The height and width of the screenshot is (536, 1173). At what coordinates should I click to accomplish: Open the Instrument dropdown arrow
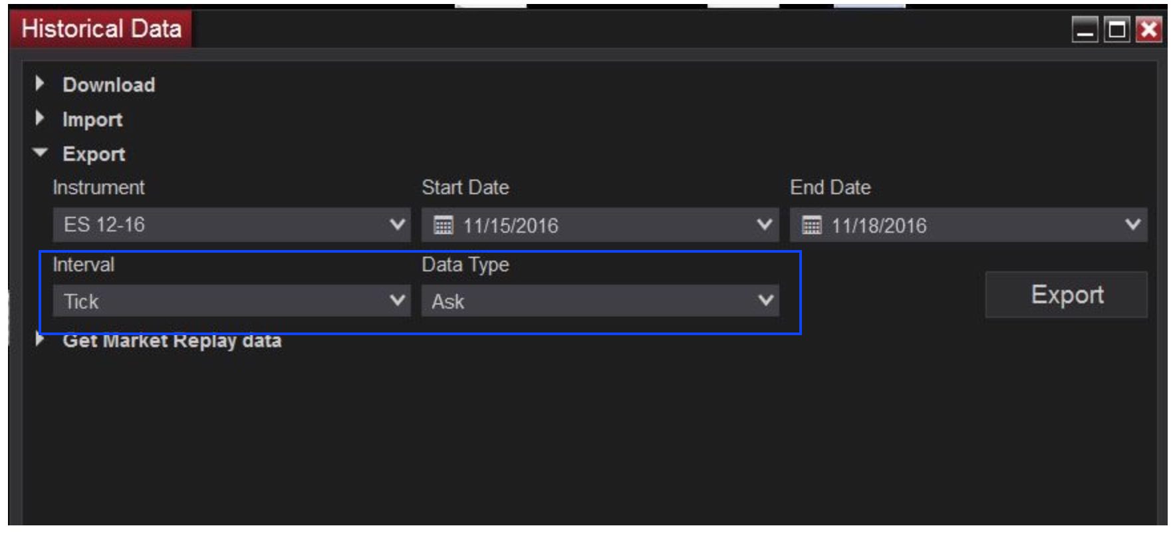[397, 225]
